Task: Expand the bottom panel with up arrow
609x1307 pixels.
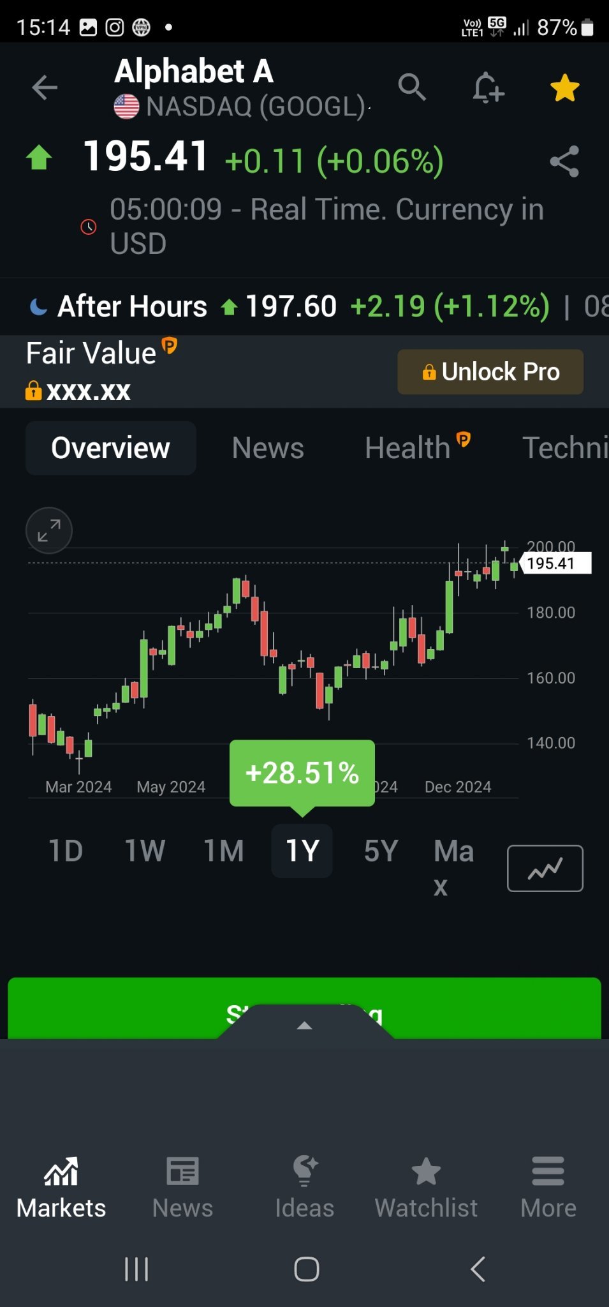Action: coord(305,1026)
